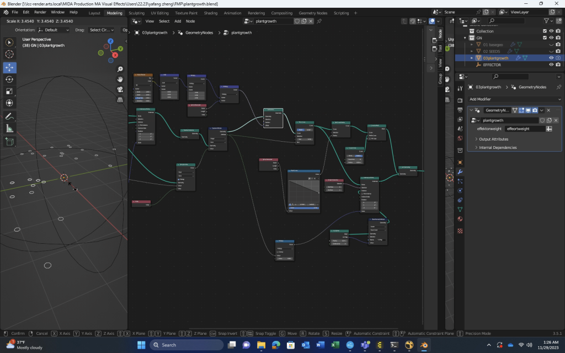This screenshot has width=565, height=353.
Task: Select the Rotate tool in viewport toolbar
Action: click(10, 79)
